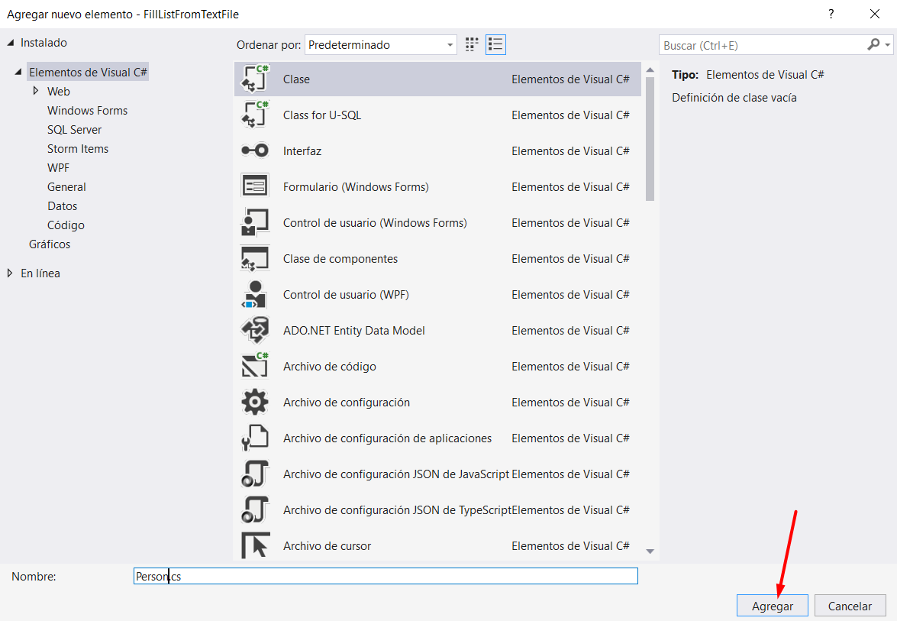The height and width of the screenshot is (621, 897).
Task: Select the ADO.NET Entity Data Model icon
Action: point(255,331)
